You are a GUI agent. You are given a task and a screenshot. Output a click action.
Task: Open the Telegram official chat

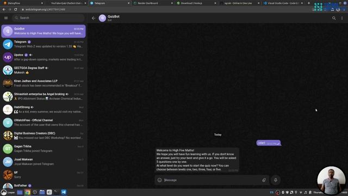coord(43,44)
